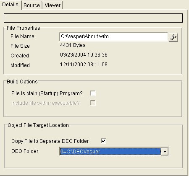Click the Build Options group title
189x176 pixels.
coord(22,82)
